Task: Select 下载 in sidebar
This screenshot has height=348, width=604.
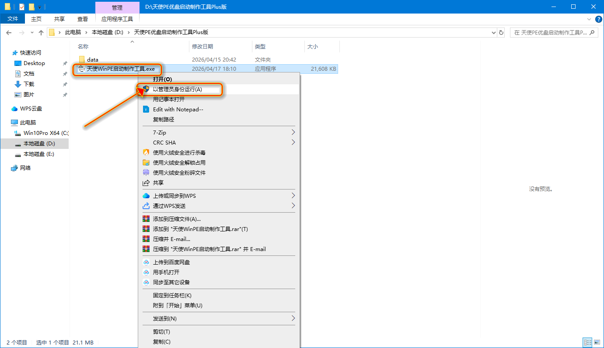Action: pos(29,84)
